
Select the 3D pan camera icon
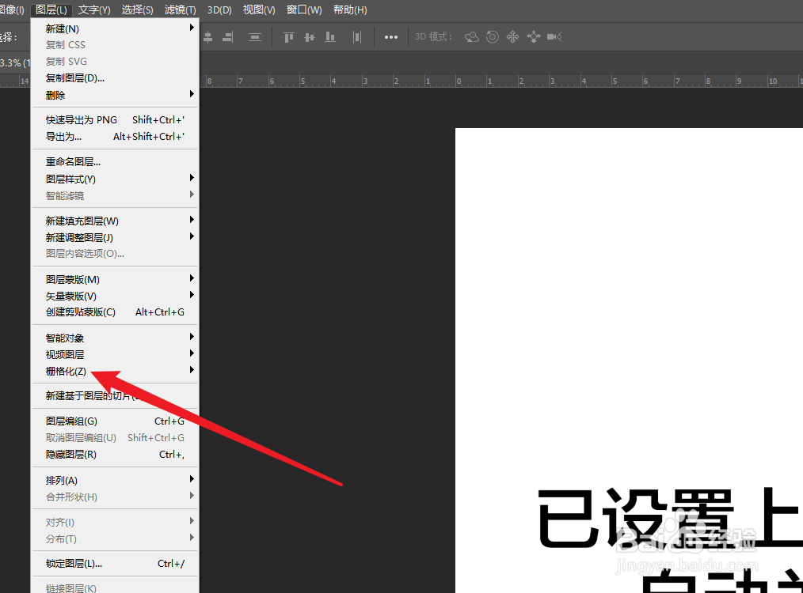512,37
